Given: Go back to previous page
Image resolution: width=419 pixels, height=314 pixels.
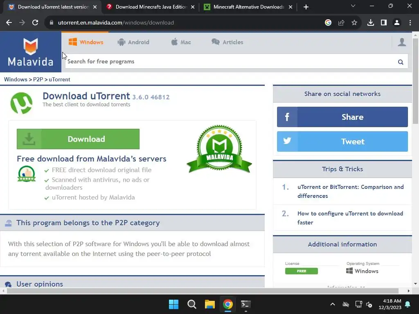Looking at the screenshot, I should click(9, 23).
